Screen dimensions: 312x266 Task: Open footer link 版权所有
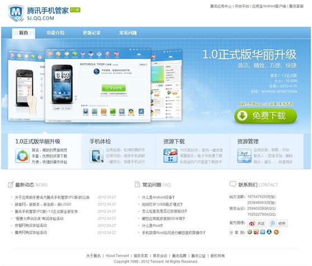(x=218, y=256)
